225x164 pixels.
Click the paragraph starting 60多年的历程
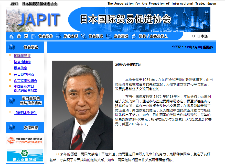130,157
